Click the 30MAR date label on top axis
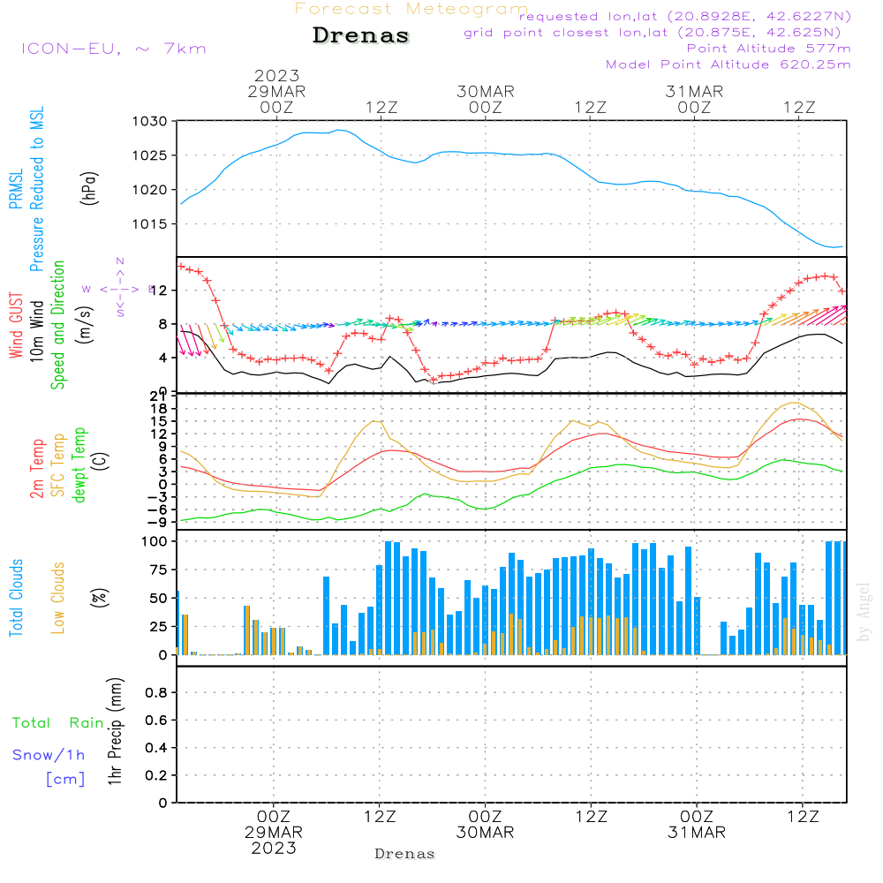The height and width of the screenshot is (883, 883). (485, 92)
